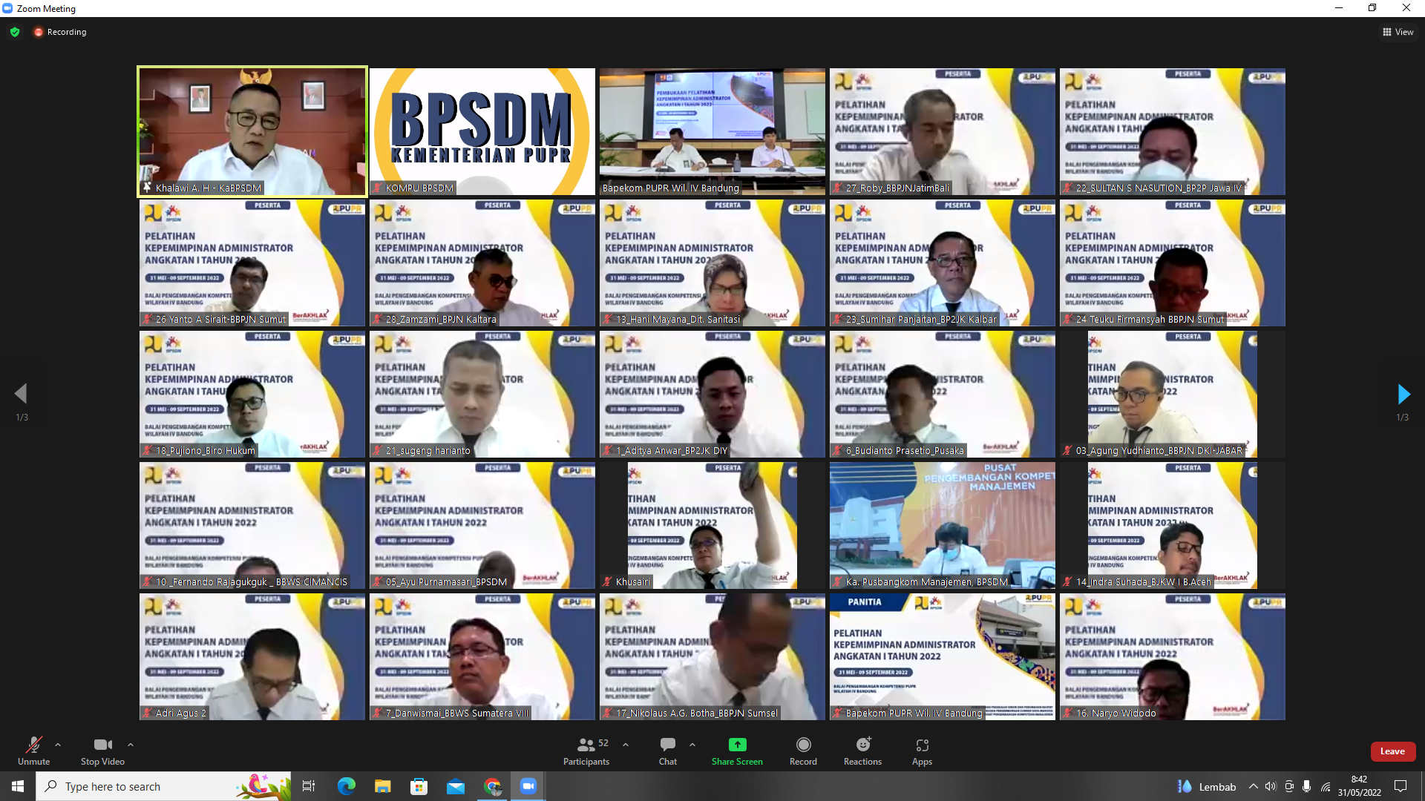This screenshot has width=1425, height=801.
Task: Open video options arrow next to Stop Video
Action: [x=131, y=745]
